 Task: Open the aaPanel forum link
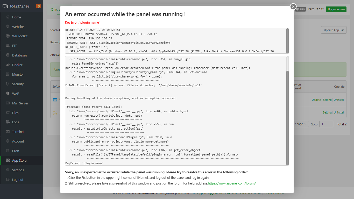232,183
